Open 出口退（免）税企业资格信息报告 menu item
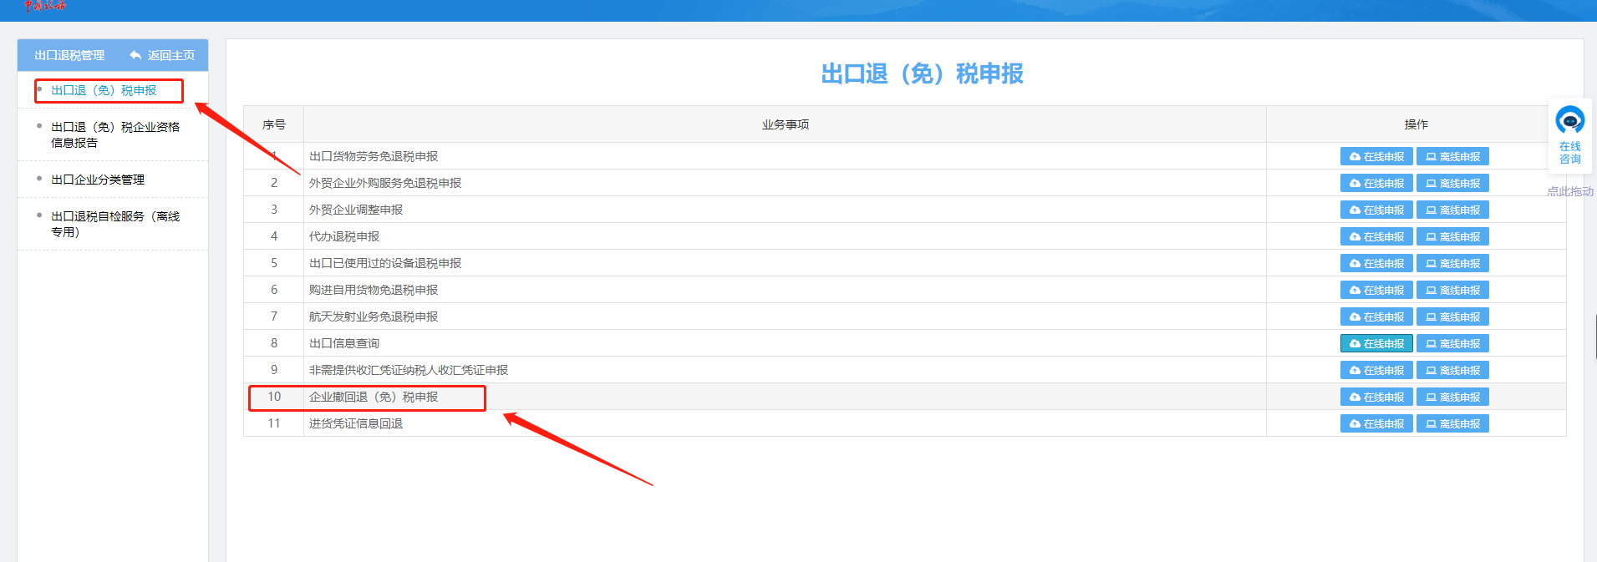1597x562 pixels. (114, 134)
